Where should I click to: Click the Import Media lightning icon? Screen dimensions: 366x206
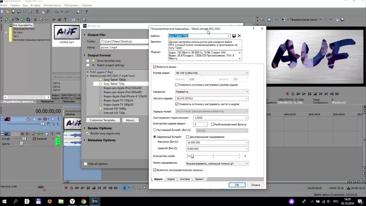point(6,19)
